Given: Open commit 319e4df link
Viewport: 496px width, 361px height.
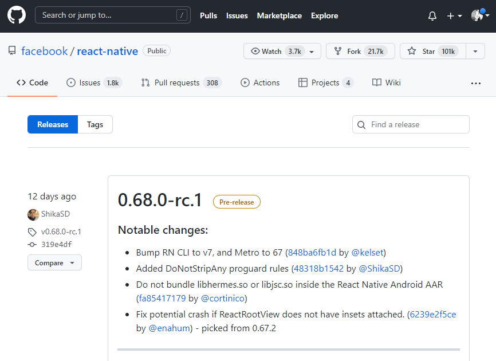Looking at the screenshot, I should pos(56,244).
